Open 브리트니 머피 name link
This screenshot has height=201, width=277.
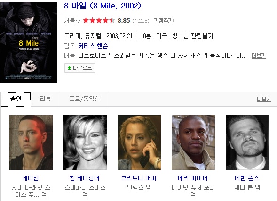(x=139, y=178)
